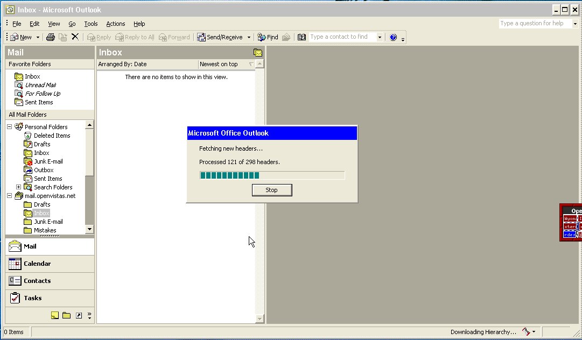Click the Find toolbar button
Viewport: 582px width, 340px height.
click(268, 37)
